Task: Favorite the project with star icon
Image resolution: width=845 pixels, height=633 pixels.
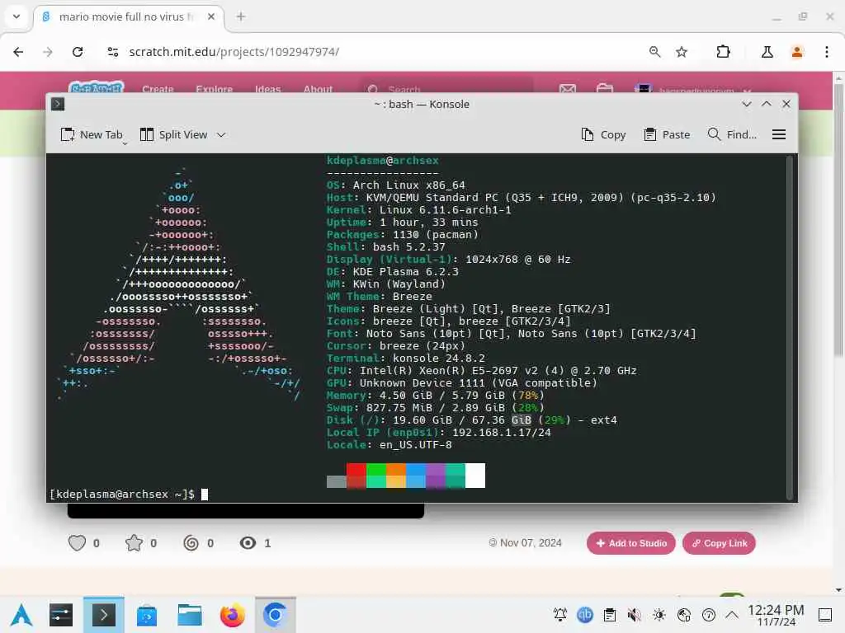Action: point(135,543)
